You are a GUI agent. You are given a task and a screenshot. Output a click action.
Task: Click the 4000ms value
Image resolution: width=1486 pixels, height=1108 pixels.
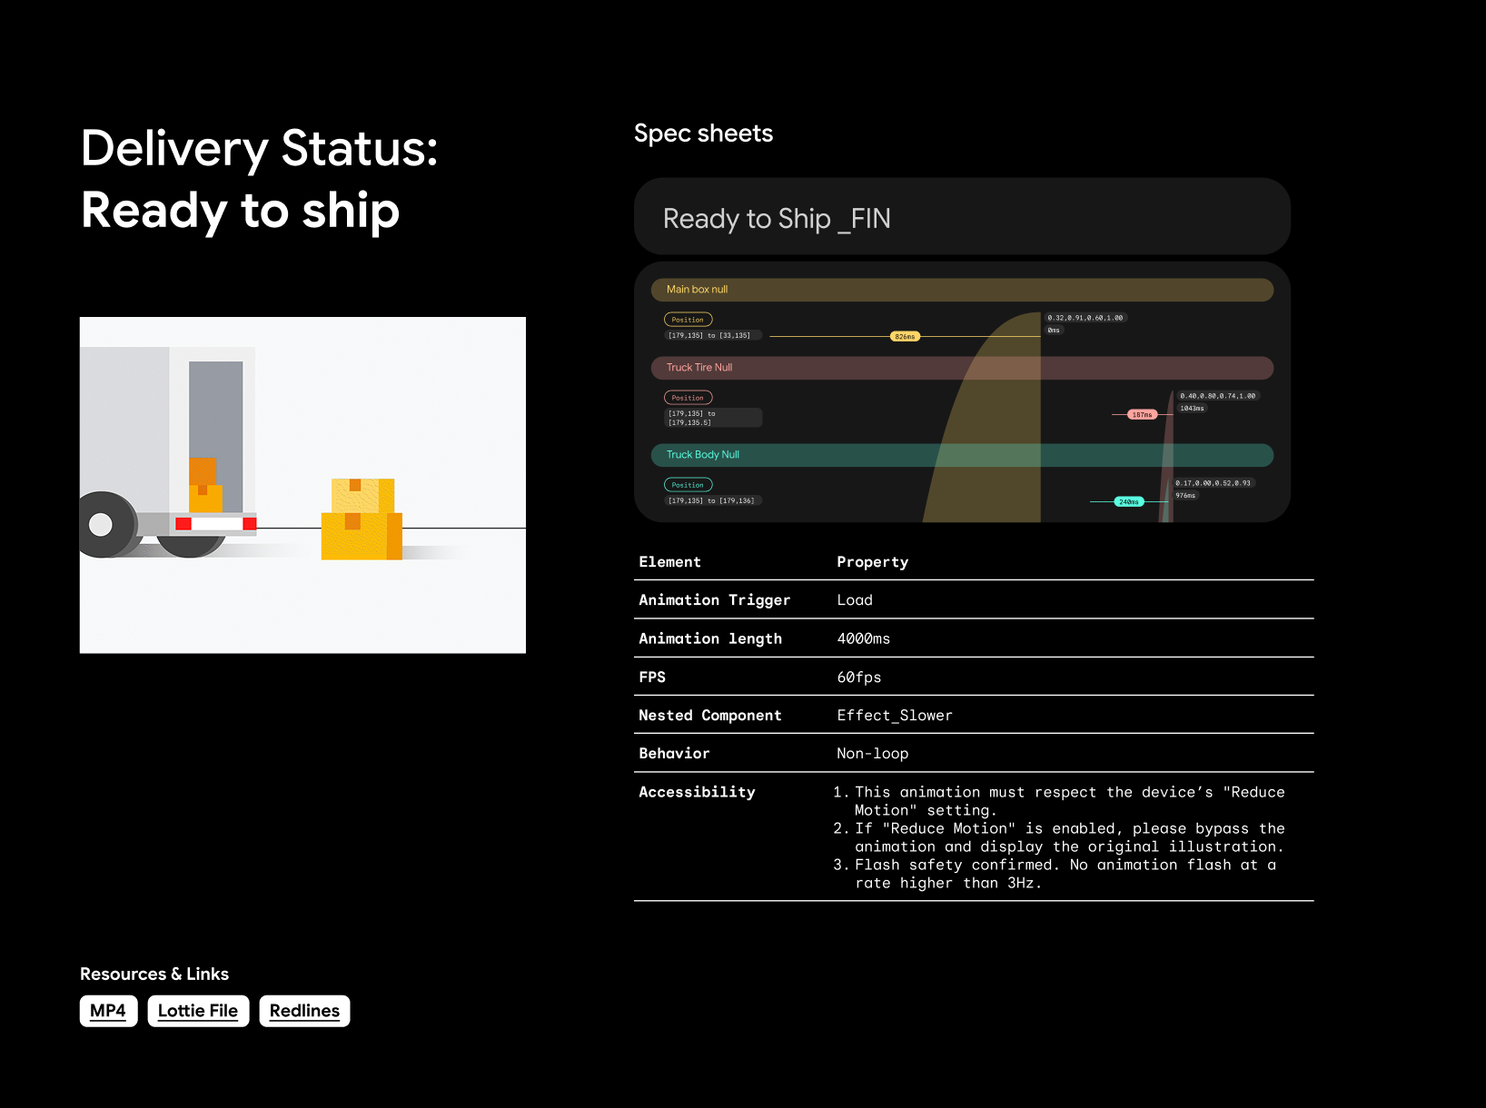point(863,639)
